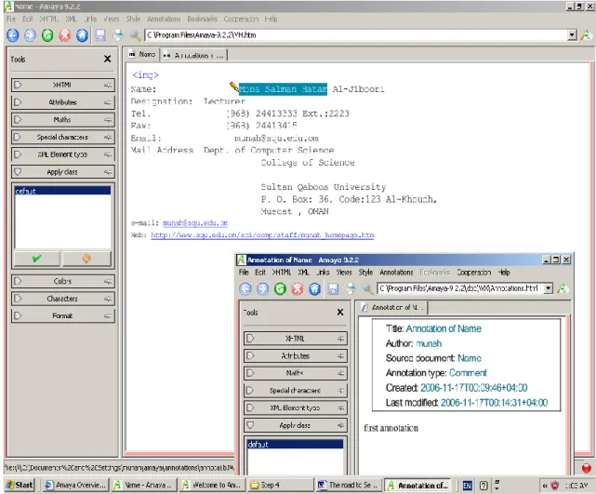Expand Colors section in main Tools panel

pyautogui.click(x=62, y=281)
